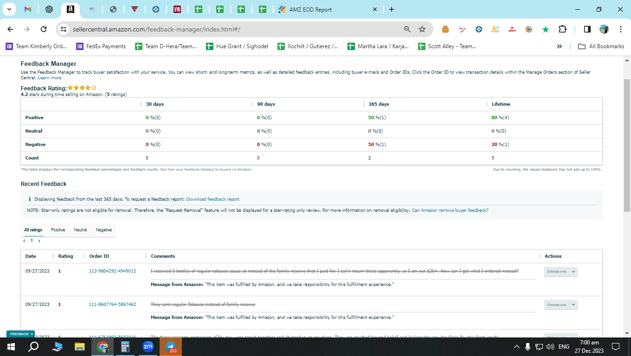Screen dimensions: 631x356
Task: Open the Windows Start menu
Action: click(x=11, y=347)
